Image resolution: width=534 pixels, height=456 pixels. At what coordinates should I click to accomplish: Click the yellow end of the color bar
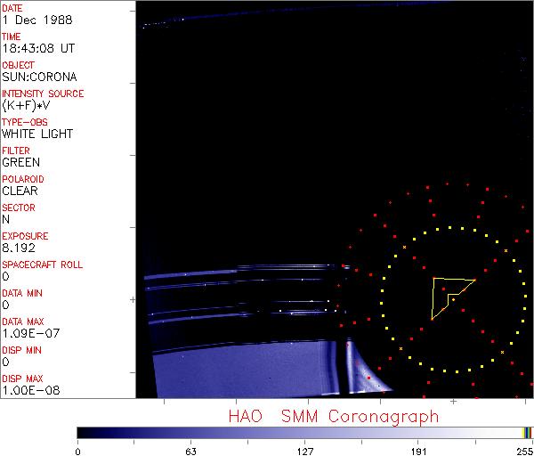pyautogui.click(x=526, y=432)
